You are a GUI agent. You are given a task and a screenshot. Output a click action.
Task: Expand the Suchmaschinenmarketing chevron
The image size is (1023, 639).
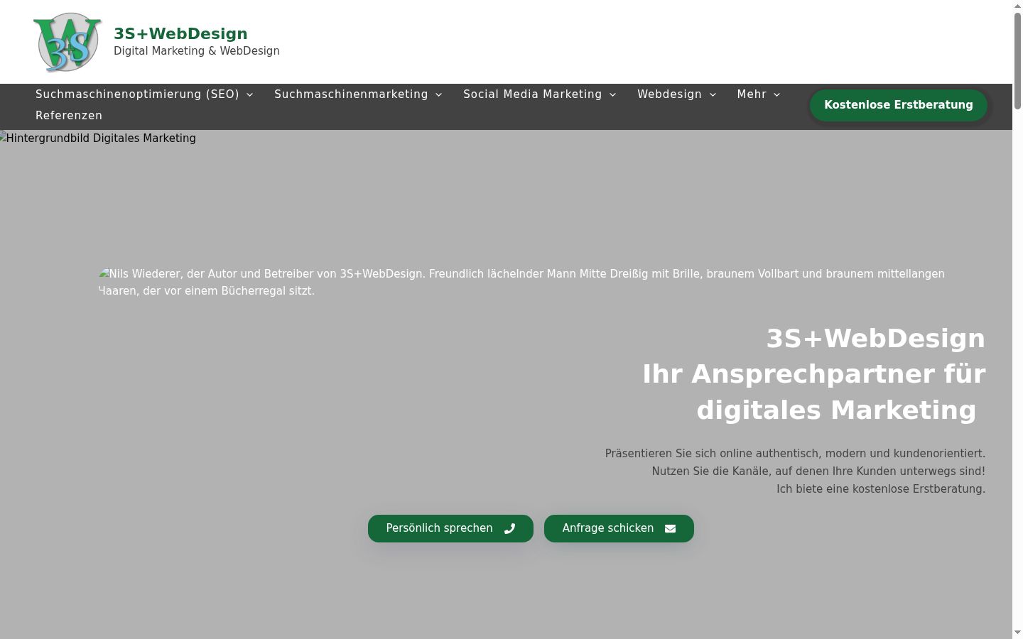439,94
